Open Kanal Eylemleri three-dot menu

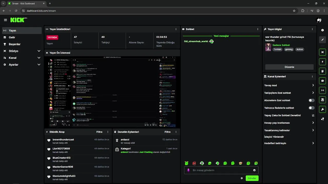click(312, 76)
